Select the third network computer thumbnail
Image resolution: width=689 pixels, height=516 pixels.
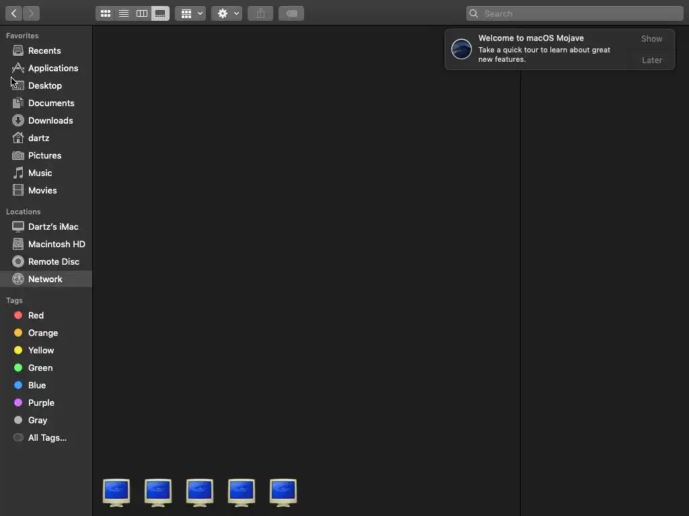tap(200, 492)
